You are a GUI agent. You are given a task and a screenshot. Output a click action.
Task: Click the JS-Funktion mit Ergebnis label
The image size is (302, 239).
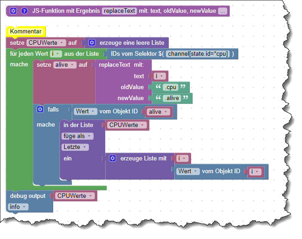click(x=66, y=11)
